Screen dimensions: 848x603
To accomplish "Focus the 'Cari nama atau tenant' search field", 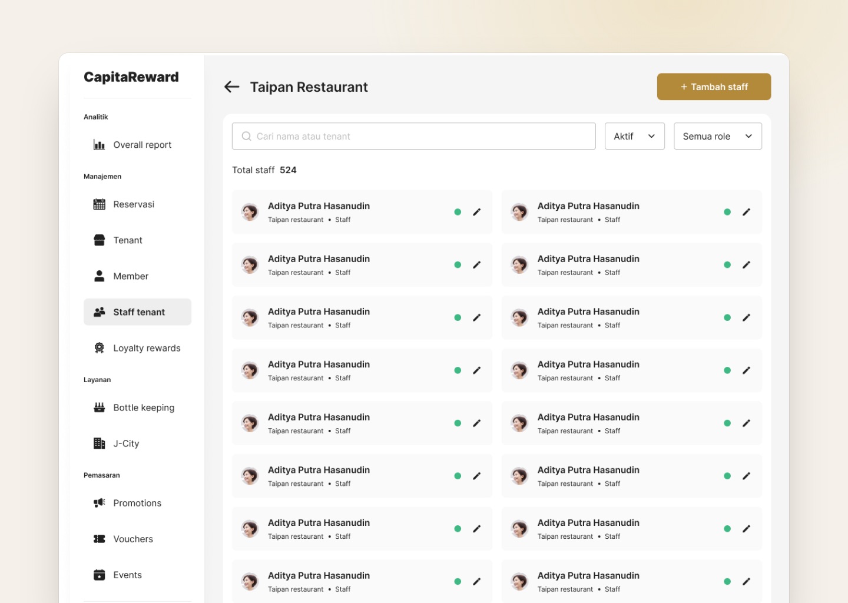I will pyautogui.click(x=413, y=136).
